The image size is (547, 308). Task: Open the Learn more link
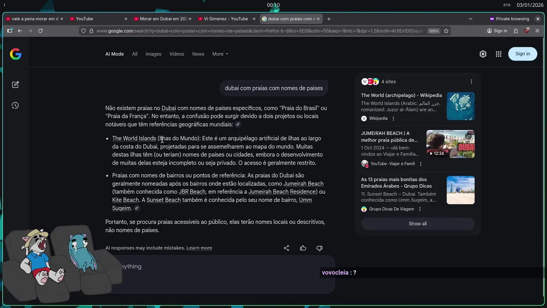pos(199,248)
